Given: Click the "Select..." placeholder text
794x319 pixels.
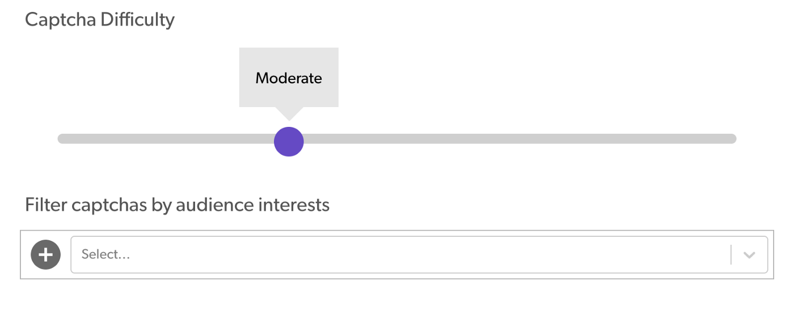Looking at the screenshot, I should pos(106,254).
